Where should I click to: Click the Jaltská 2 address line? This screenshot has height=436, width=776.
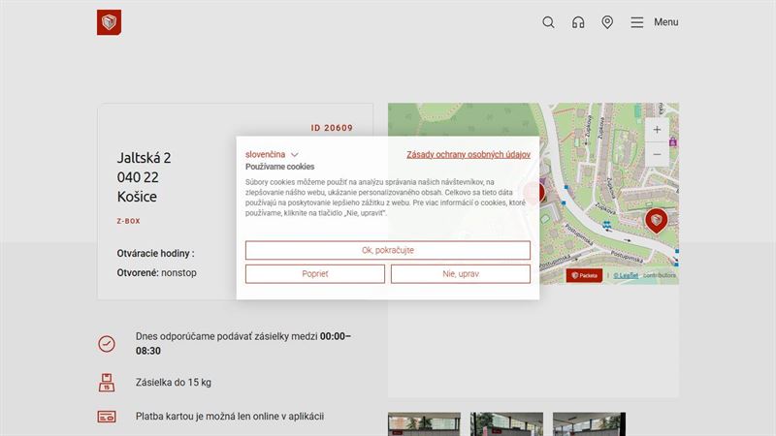pos(144,158)
